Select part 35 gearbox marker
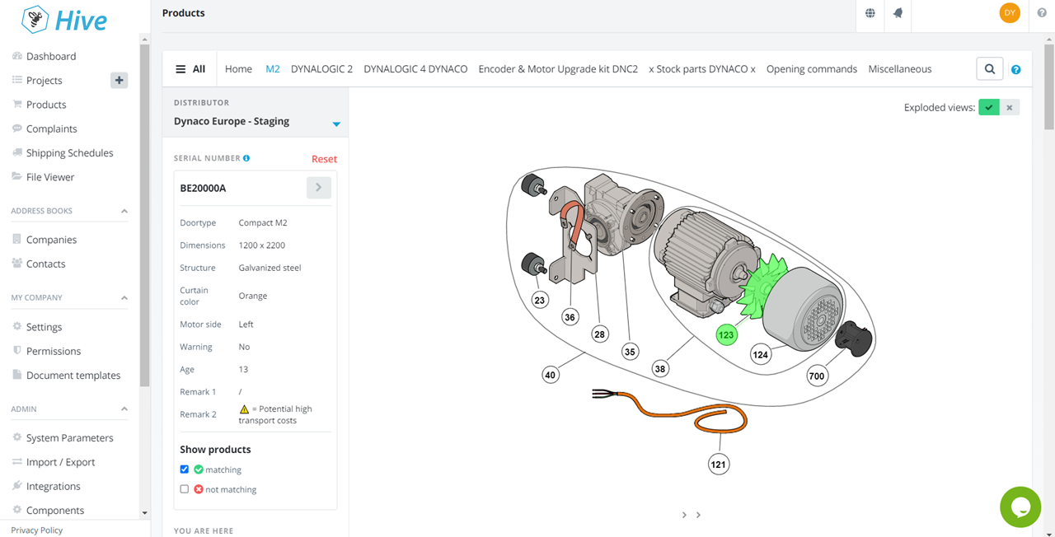Image resolution: width=1055 pixels, height=537 pixels. coord(630,352)
